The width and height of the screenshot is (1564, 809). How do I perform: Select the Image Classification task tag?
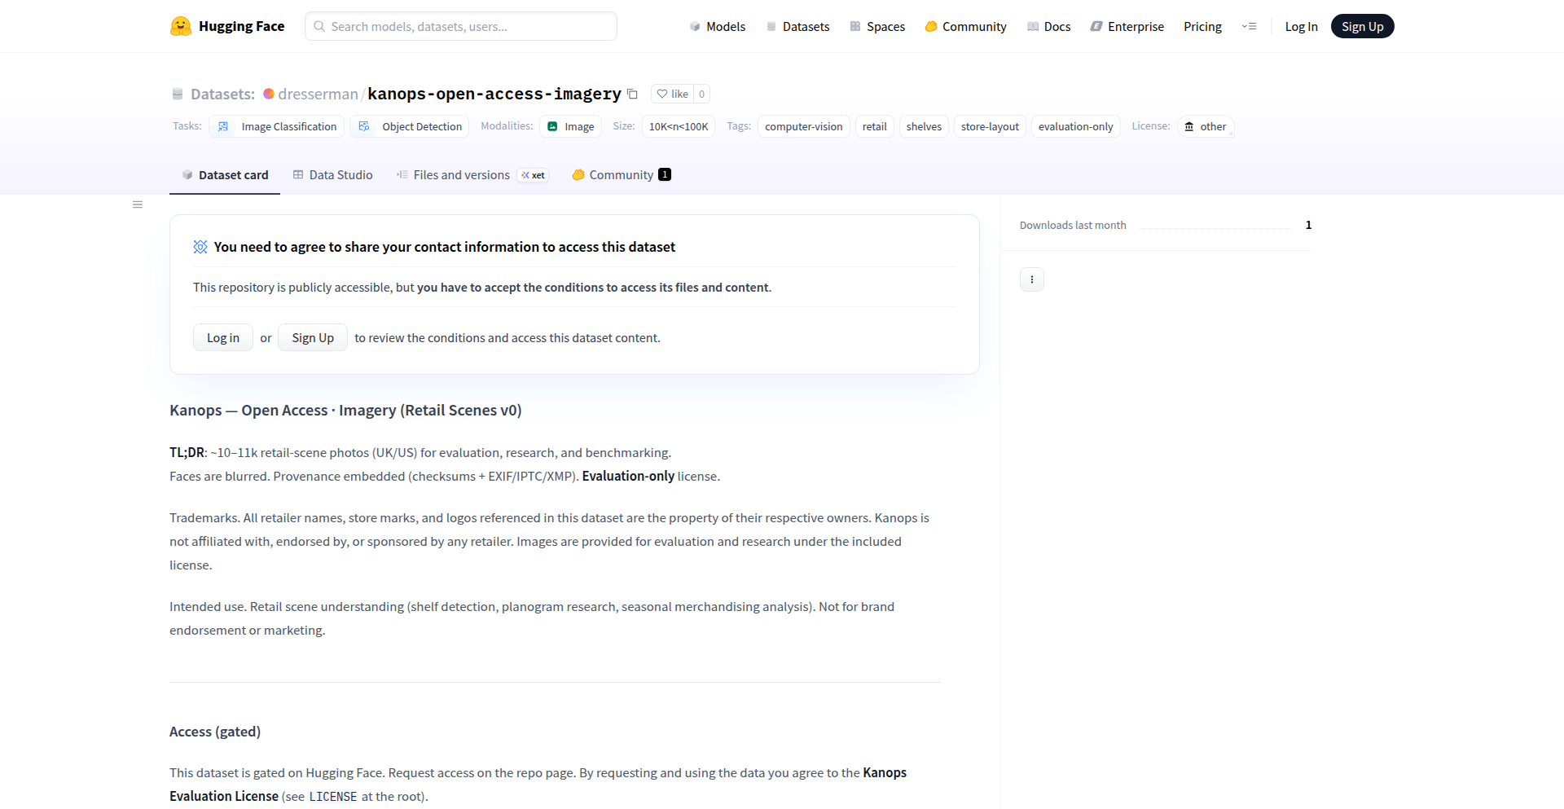tap(278, 126)
